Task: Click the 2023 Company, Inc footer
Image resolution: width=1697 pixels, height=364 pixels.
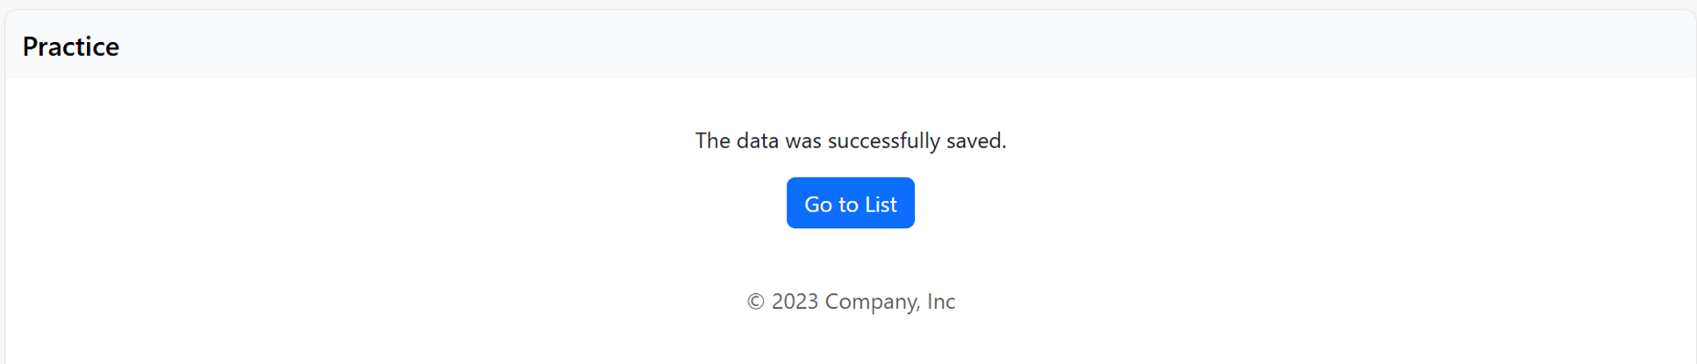Action: coord(850,301)
